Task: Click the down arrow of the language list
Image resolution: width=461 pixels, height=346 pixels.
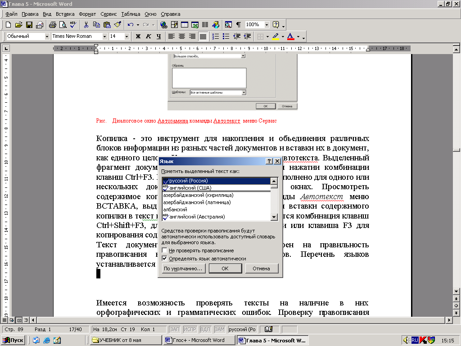Action: [x=274, y=217]
